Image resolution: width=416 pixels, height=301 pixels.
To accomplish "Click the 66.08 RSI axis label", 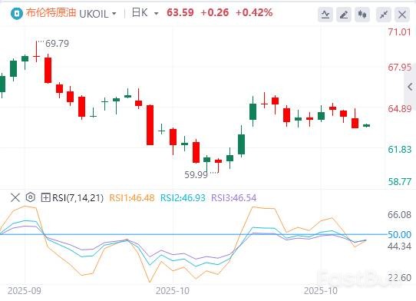I will point(400,214).
